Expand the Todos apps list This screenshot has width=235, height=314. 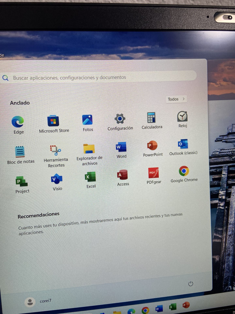pos(176,99)
